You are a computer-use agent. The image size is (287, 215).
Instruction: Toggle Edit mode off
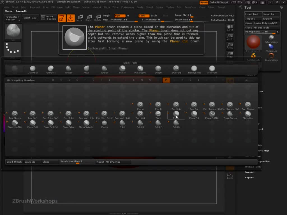pos(62,18)
